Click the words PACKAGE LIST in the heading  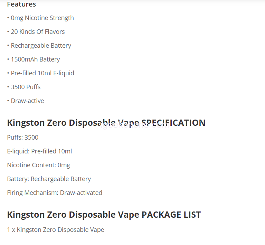pyautogui.click(x=171, y=215)
